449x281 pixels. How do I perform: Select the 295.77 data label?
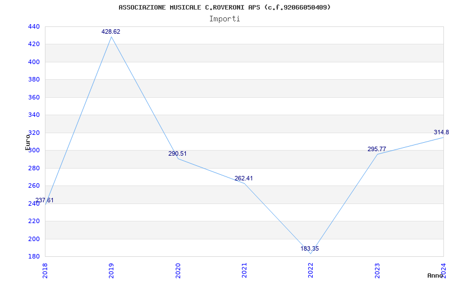[377, 149]
